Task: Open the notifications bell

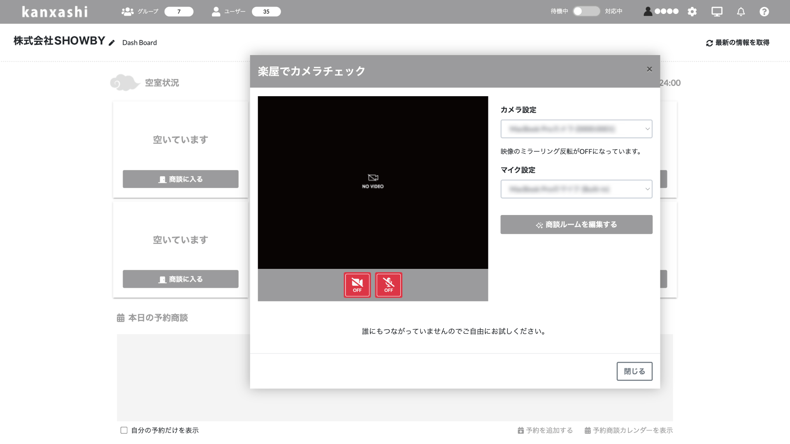Action: tap(741, 12)
